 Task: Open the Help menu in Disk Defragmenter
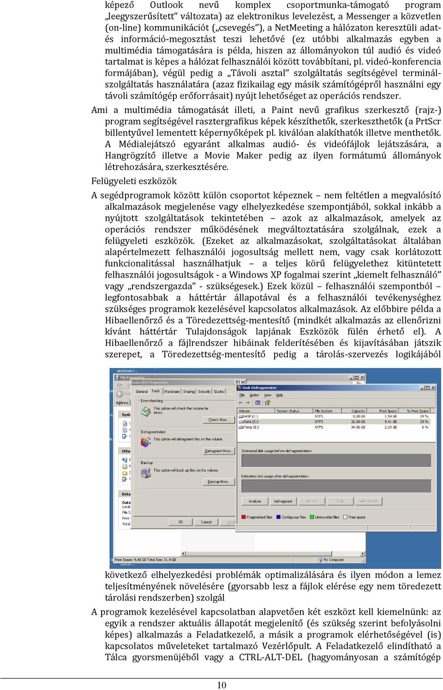click(279, 395)
